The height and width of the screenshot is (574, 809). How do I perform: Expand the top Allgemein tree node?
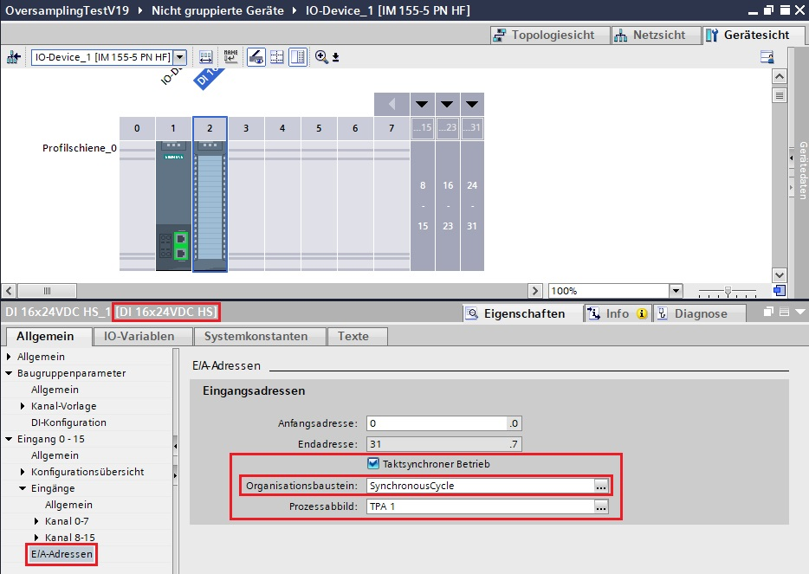(9, 357)
